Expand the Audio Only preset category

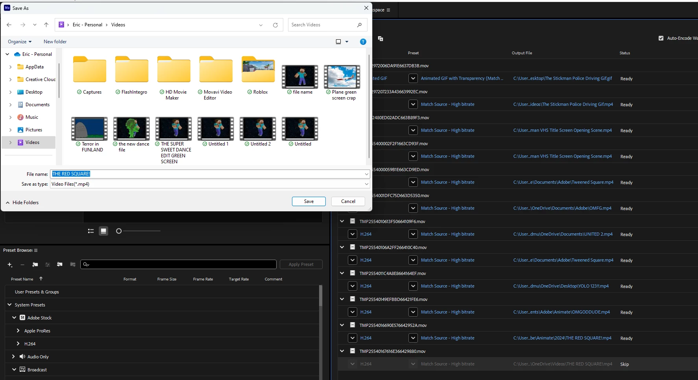pyautogui.click(x=13, y=356)
